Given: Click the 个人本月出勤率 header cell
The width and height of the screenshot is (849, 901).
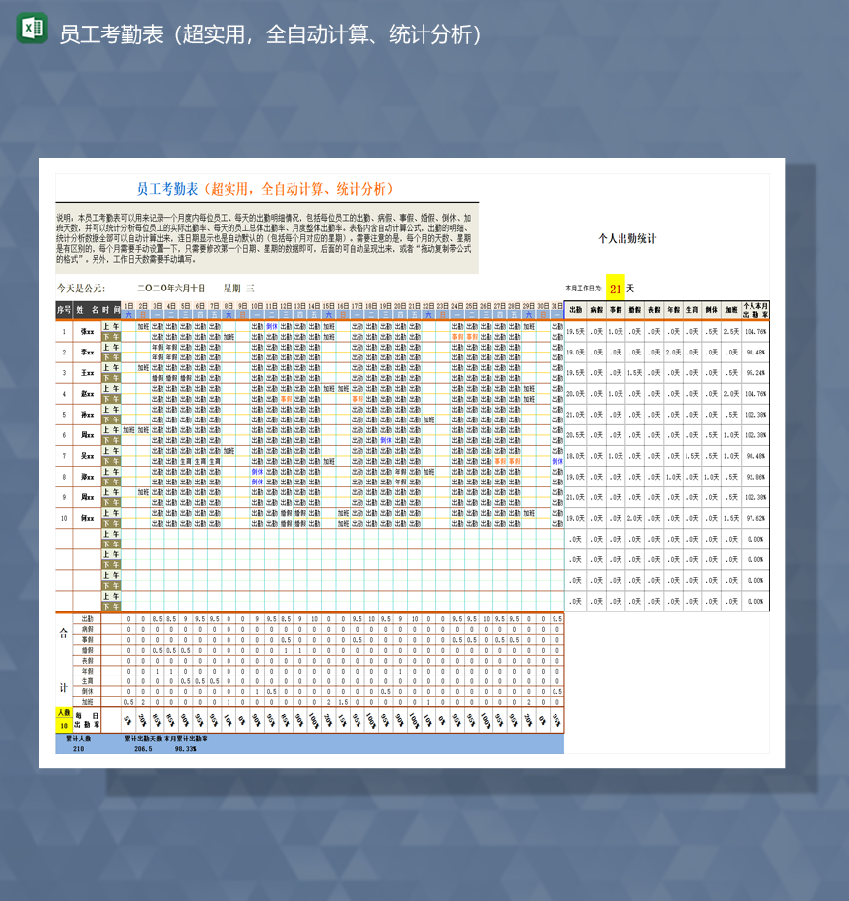Looking at the screenshot, I should pos(754,310).
